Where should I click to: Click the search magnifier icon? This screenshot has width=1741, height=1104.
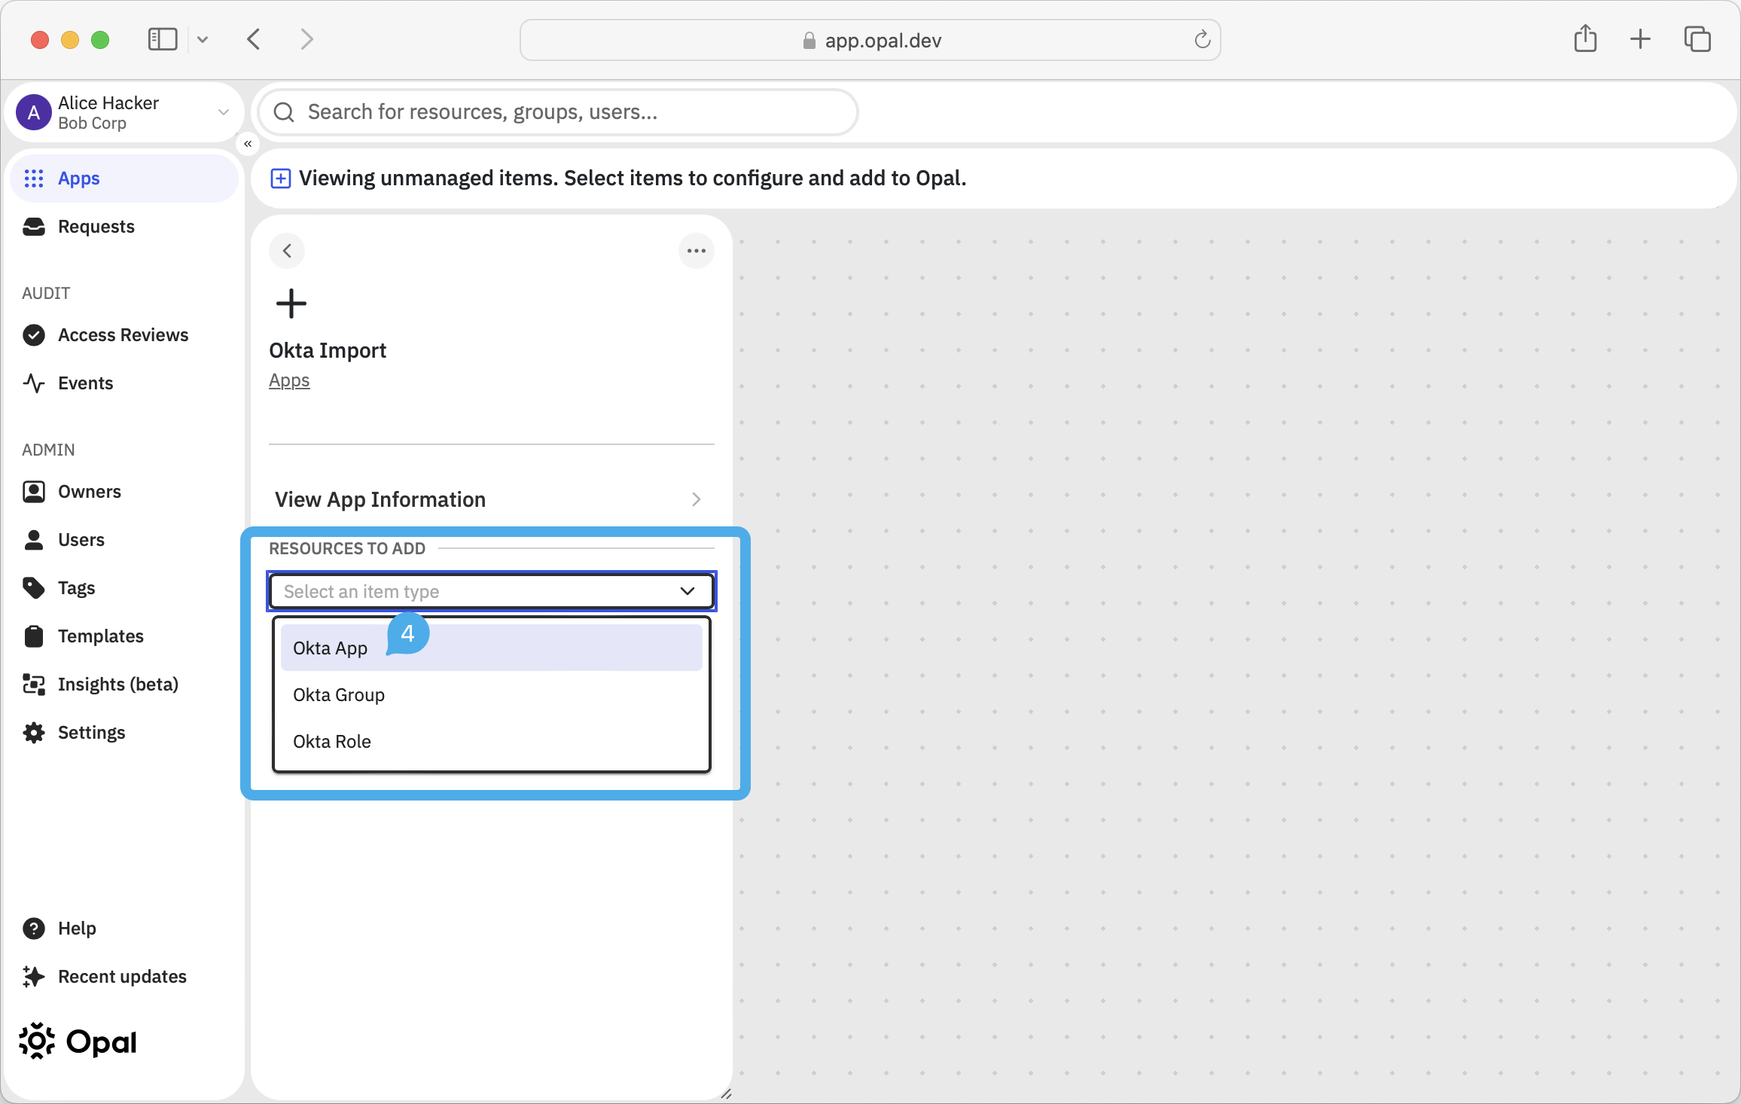(x=284, y=112)
